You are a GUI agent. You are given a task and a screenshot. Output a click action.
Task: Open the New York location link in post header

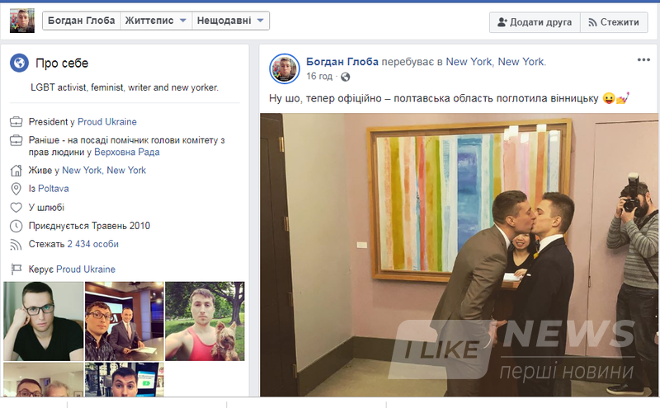click(x=496, y=62)
